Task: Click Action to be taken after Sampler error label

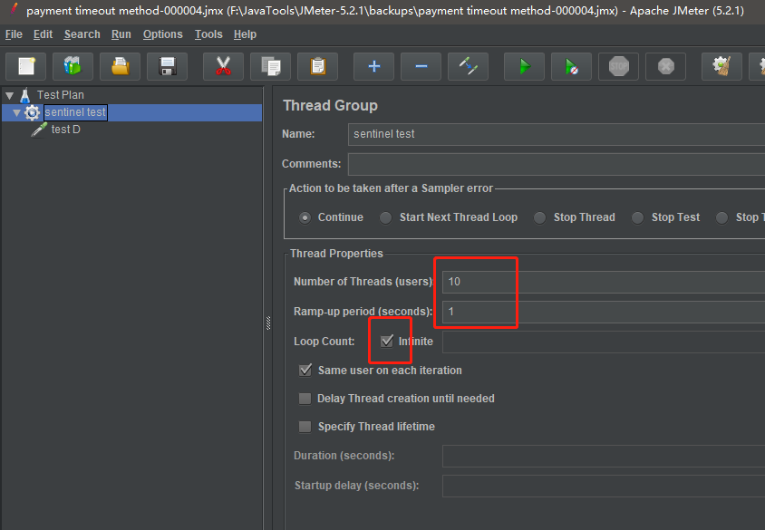Action: tap(391, 188)
